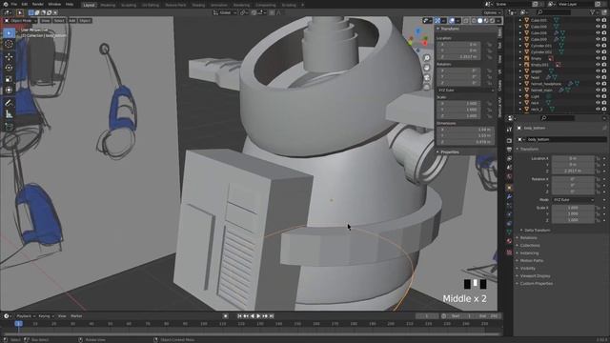Expand the Custom Properties panel

tap(536, 284)
